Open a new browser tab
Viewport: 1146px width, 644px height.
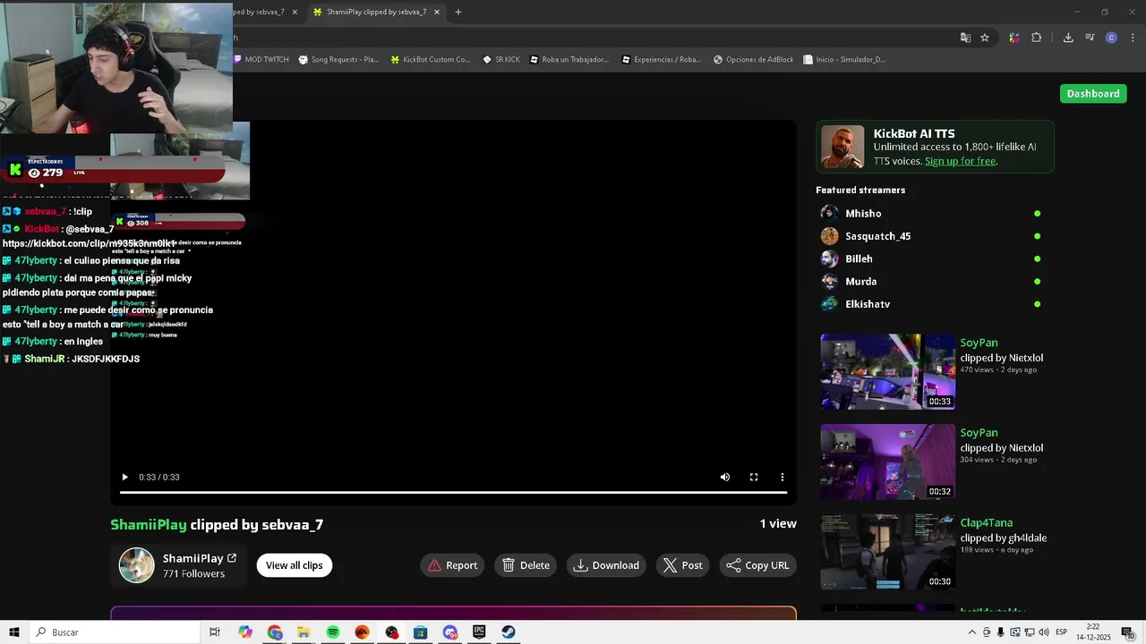click(458, 13)
